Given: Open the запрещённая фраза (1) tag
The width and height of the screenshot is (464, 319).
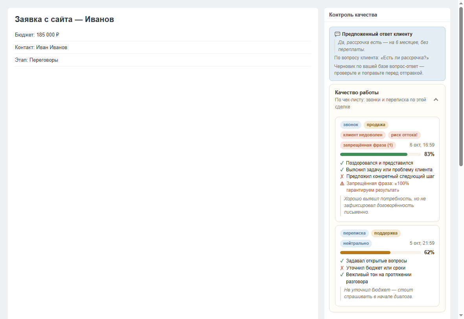Looking at the screenshot, I should point(368,145).
